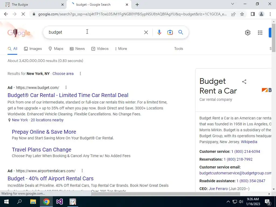Image resolution: width=276 pixels, height=207 pixels.
Task: Close the budget Google Search tab
Action: click(x=127, y=5)
